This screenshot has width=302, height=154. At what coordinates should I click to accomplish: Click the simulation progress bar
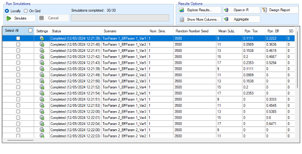(x=120, y=18)
